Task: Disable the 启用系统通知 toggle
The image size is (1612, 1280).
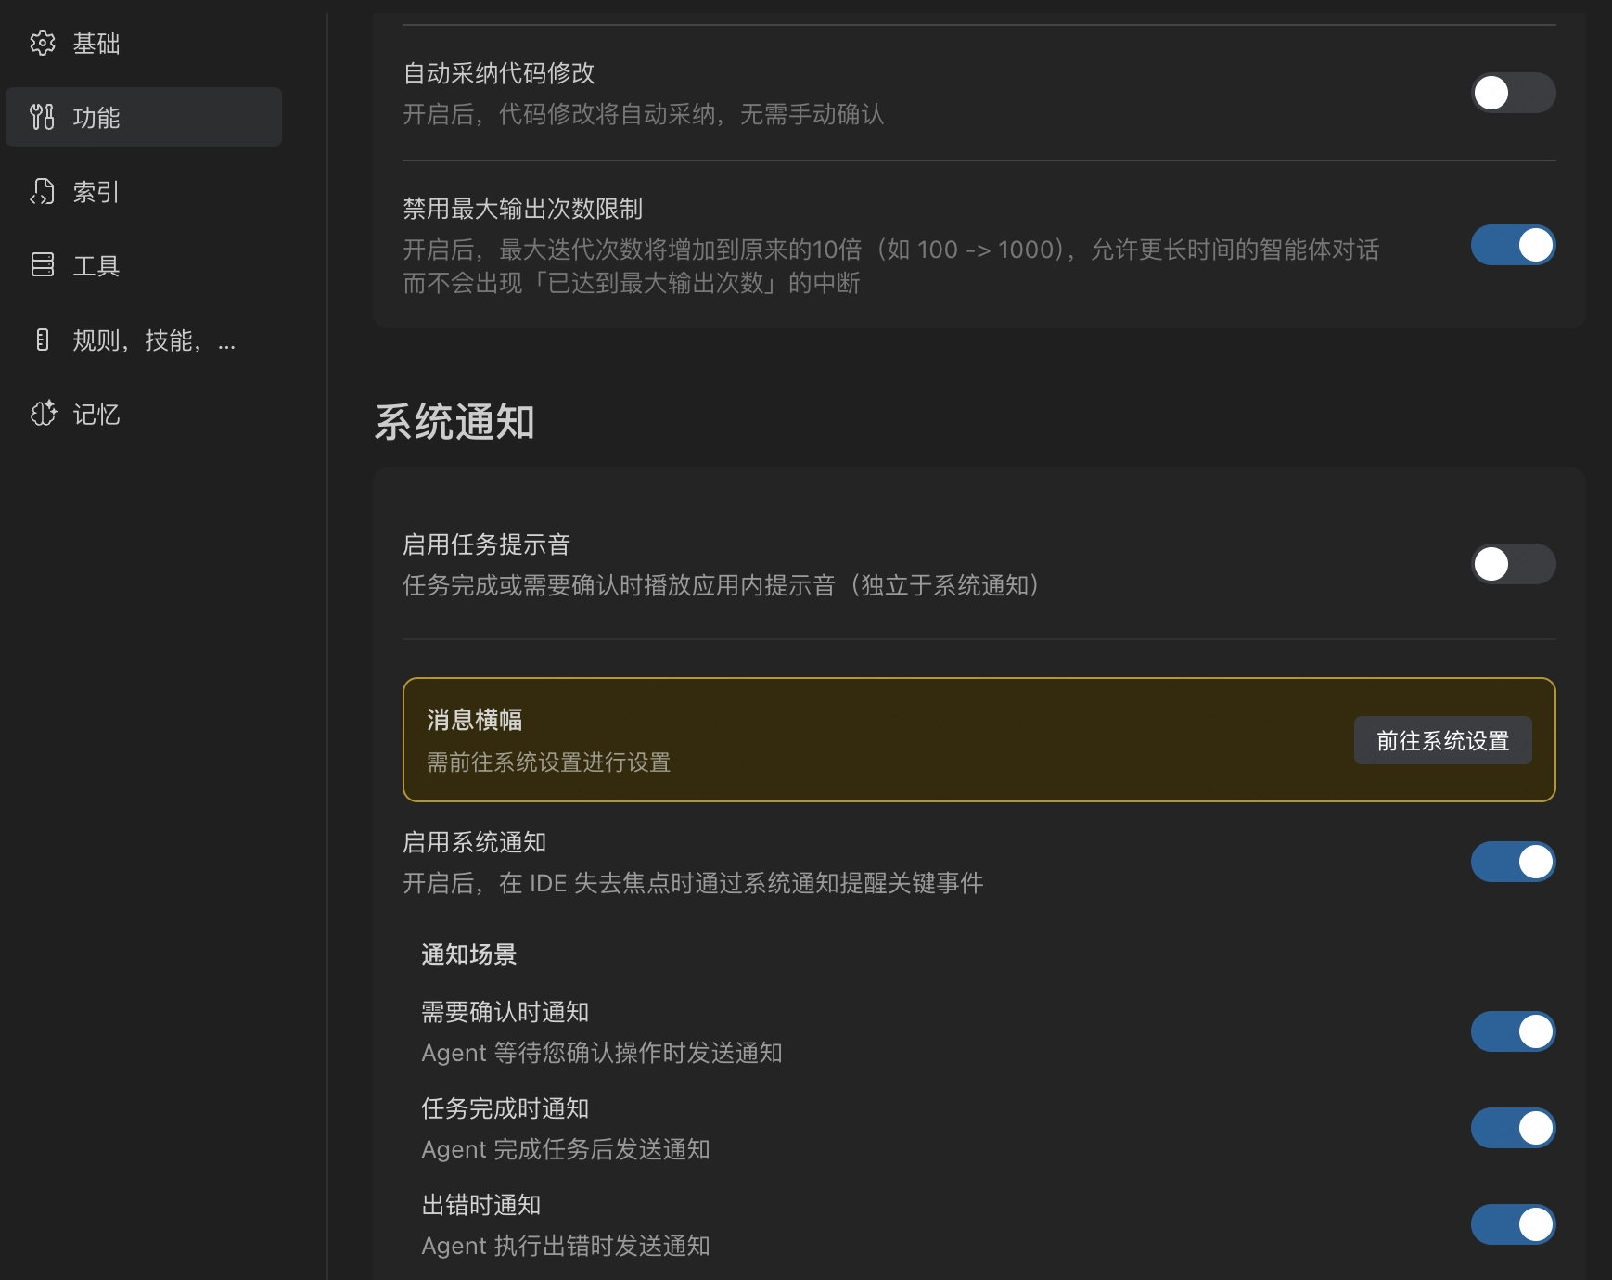Action: (1513, 861)
